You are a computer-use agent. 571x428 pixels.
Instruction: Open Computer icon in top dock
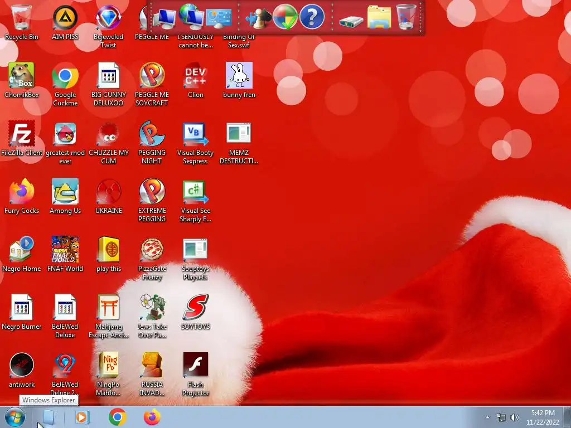point(164,18)
